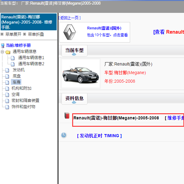This screenshot has width=184, height=184.
Task: Expand all menus with 菜单展开
Action: tap(13, 34)
